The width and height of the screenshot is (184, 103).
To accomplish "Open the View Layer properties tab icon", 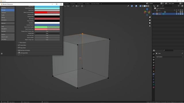I will click(x=154, y=63).
